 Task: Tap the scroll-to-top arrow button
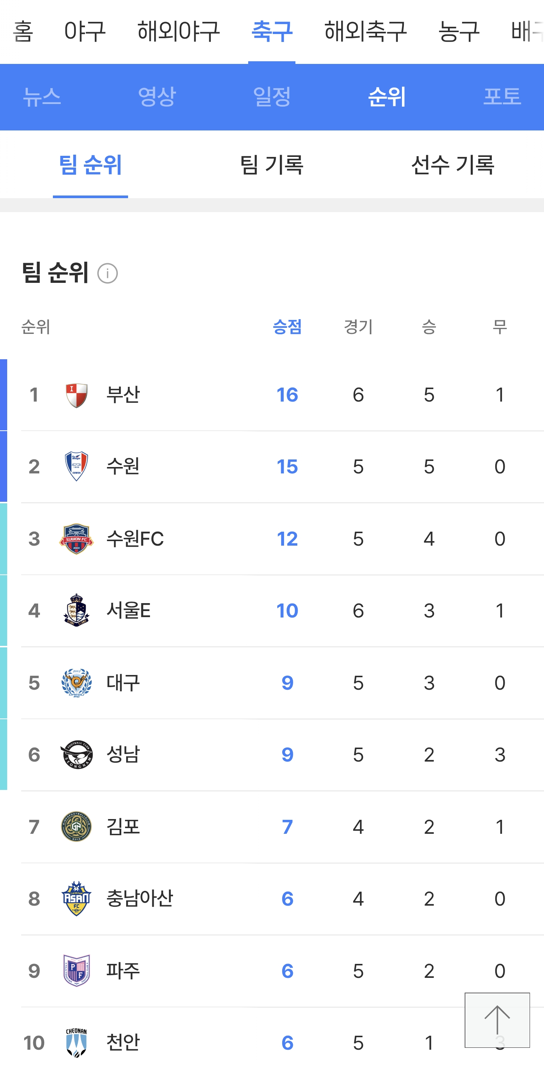497,1020
